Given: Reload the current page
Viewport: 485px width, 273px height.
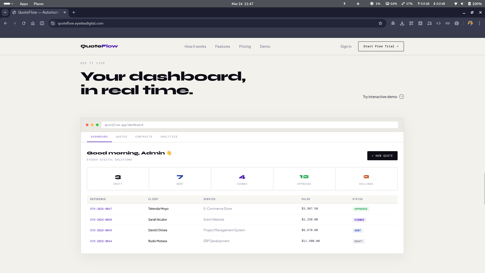Looking at the screenshot, I should [24, 23].
